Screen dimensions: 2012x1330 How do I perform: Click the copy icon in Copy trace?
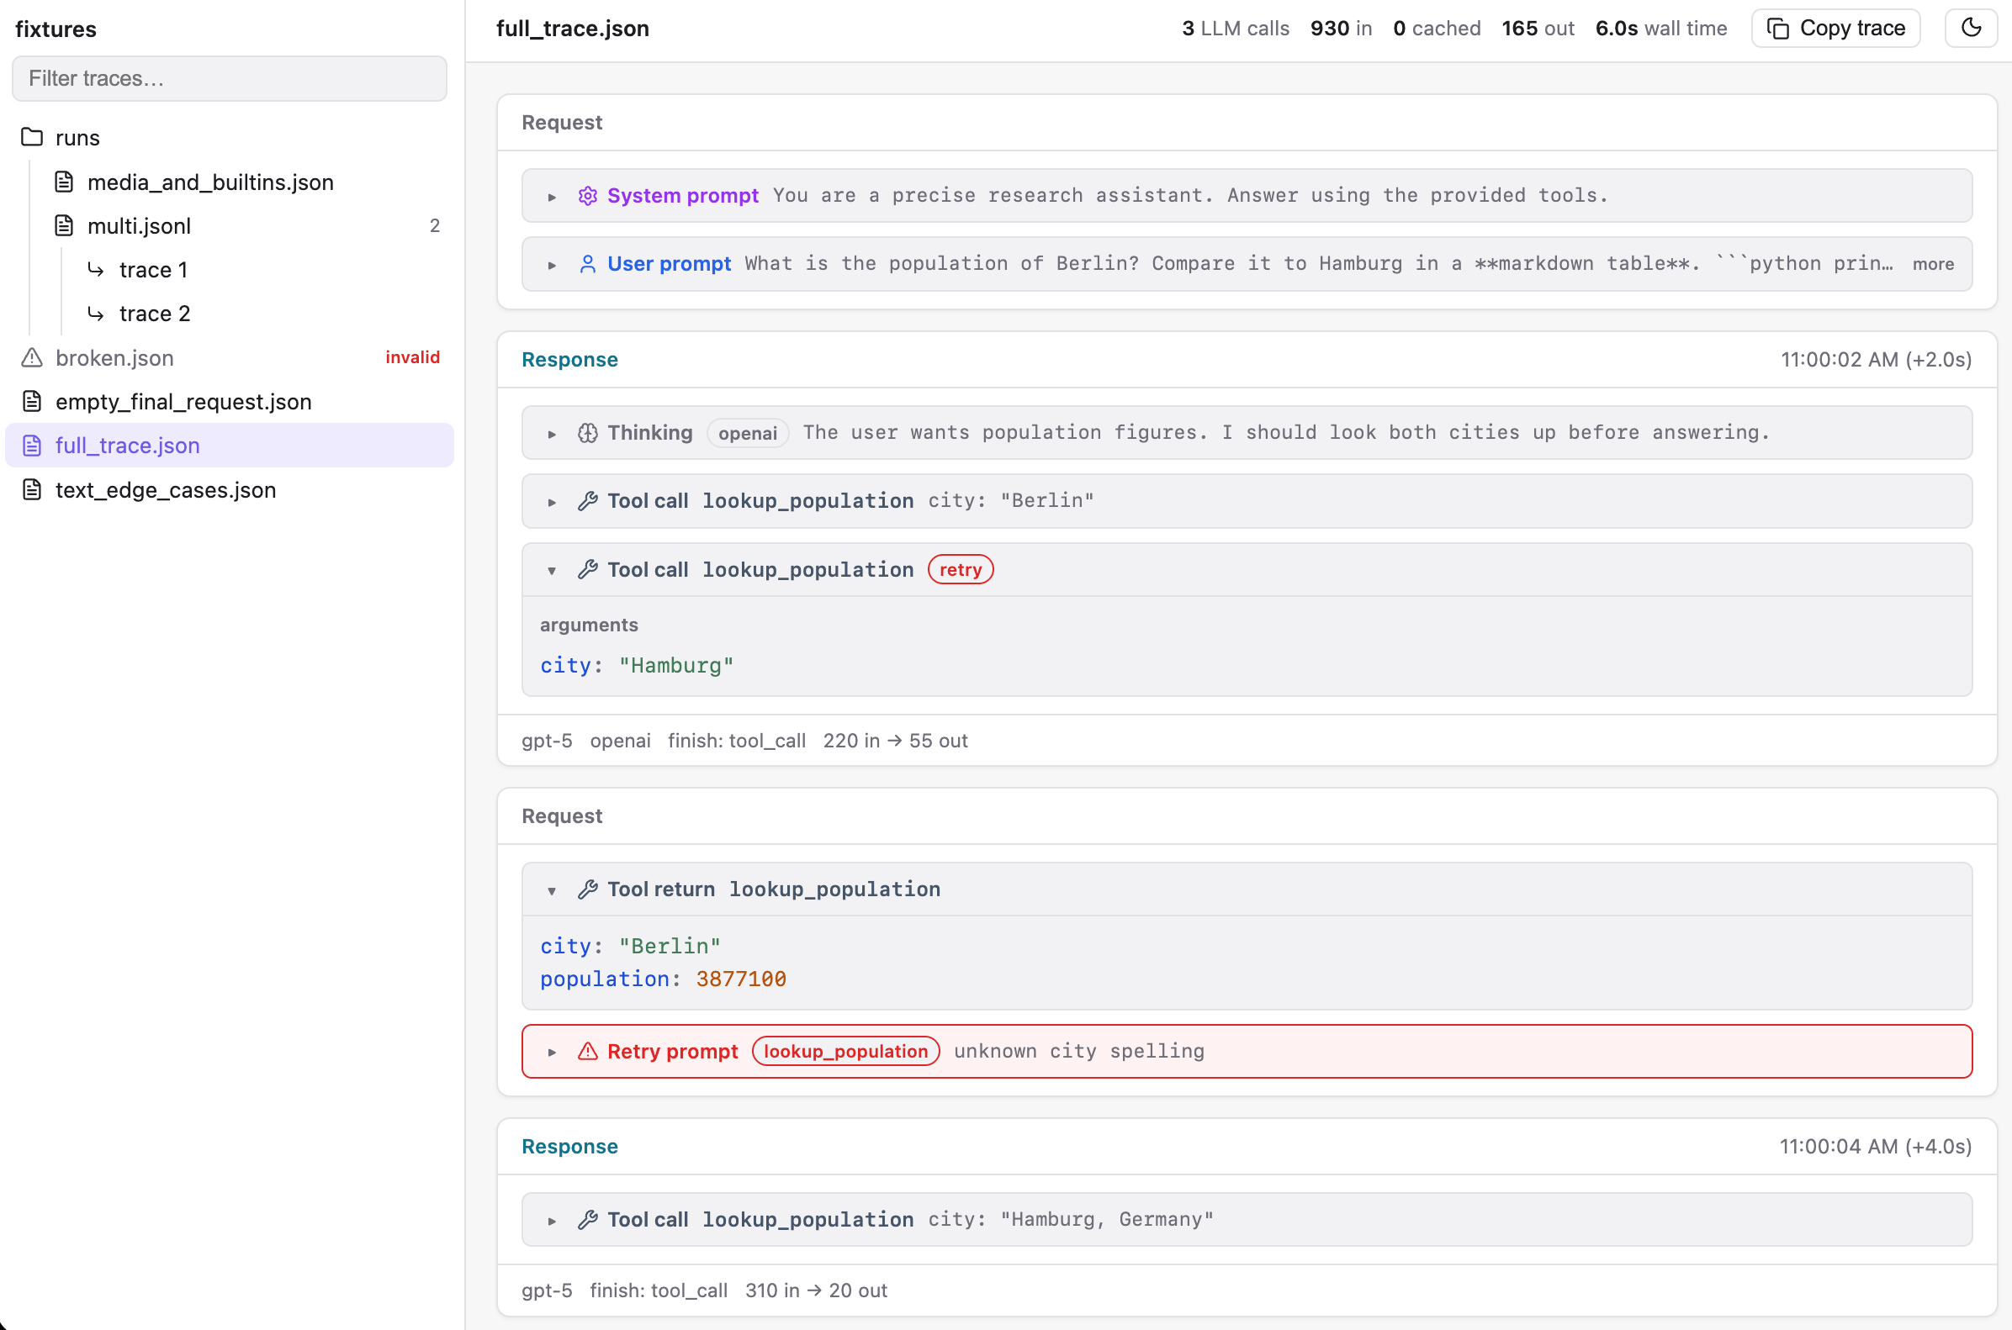(x=1778, y=28)
